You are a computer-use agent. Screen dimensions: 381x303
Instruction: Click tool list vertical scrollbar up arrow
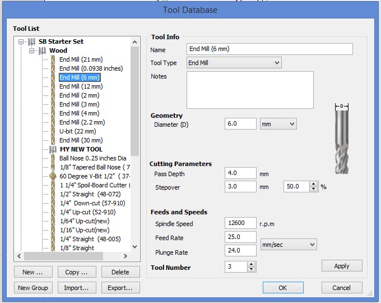(135, 42)
